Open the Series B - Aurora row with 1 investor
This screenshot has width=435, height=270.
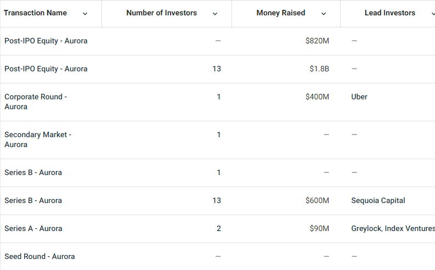[33, 172]
